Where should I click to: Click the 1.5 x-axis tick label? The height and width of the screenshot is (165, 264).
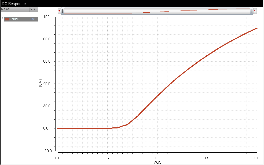pos(207,158)
